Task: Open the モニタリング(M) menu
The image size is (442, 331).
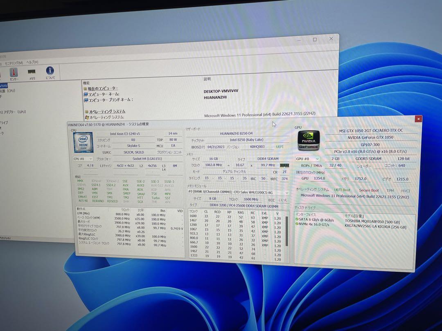Action: [14, 63]
